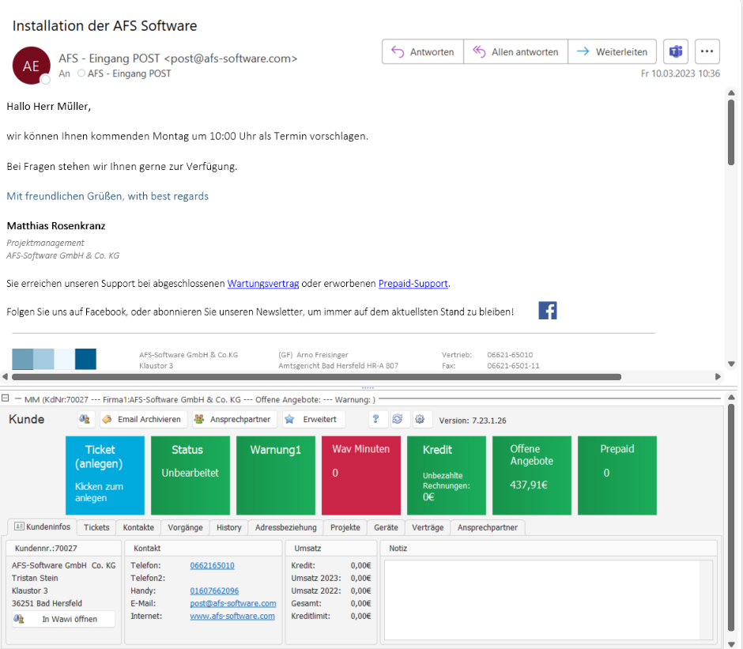Click the Prepaid tile

617,476
